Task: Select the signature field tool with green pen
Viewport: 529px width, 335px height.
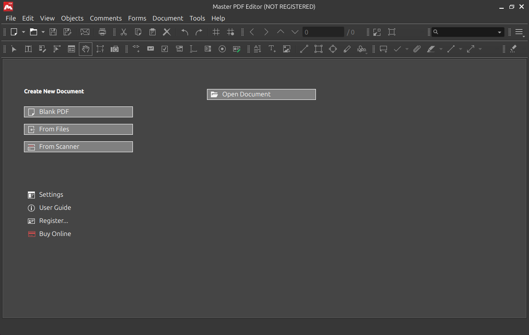Action: tap(237, 49)
